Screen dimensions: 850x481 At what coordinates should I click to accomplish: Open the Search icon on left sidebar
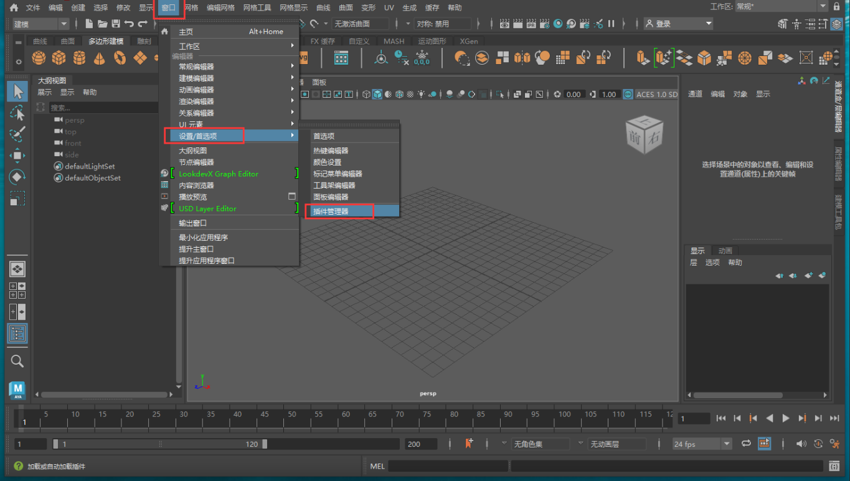pos(17,361)
